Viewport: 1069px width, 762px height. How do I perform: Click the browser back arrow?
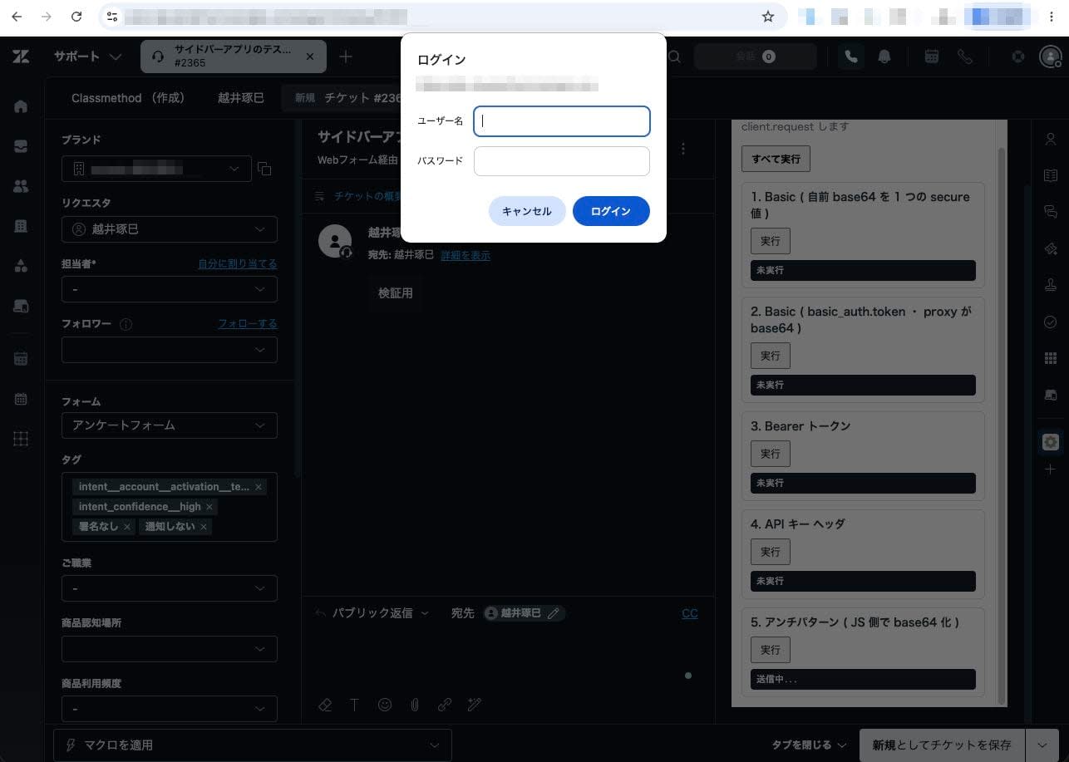(17, 17)
